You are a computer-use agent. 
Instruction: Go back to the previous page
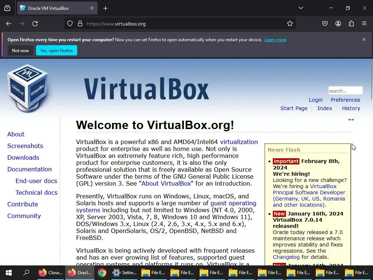9,24
